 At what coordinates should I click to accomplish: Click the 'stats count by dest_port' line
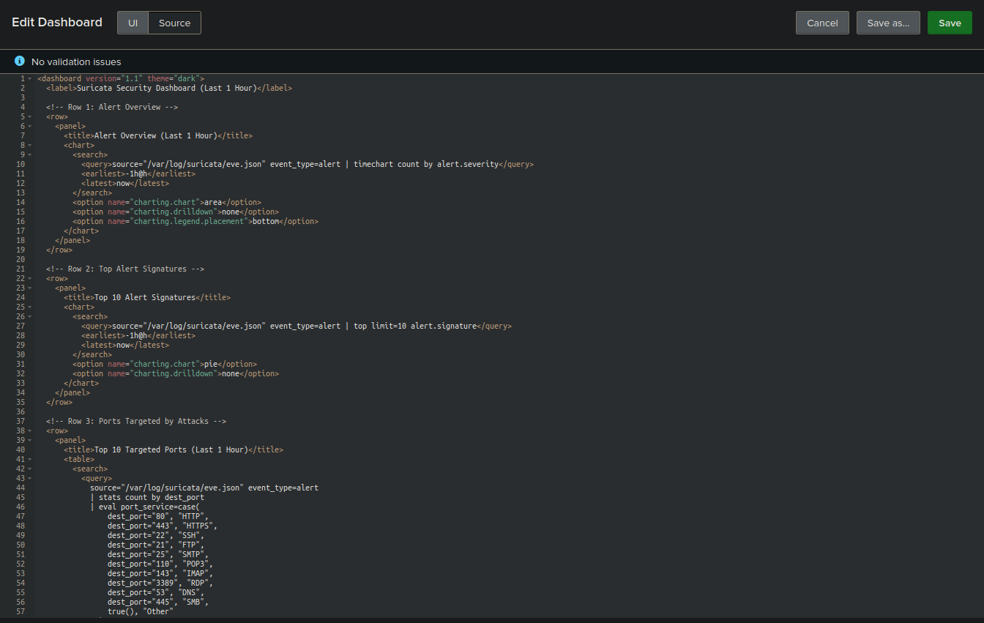[147, 497]
